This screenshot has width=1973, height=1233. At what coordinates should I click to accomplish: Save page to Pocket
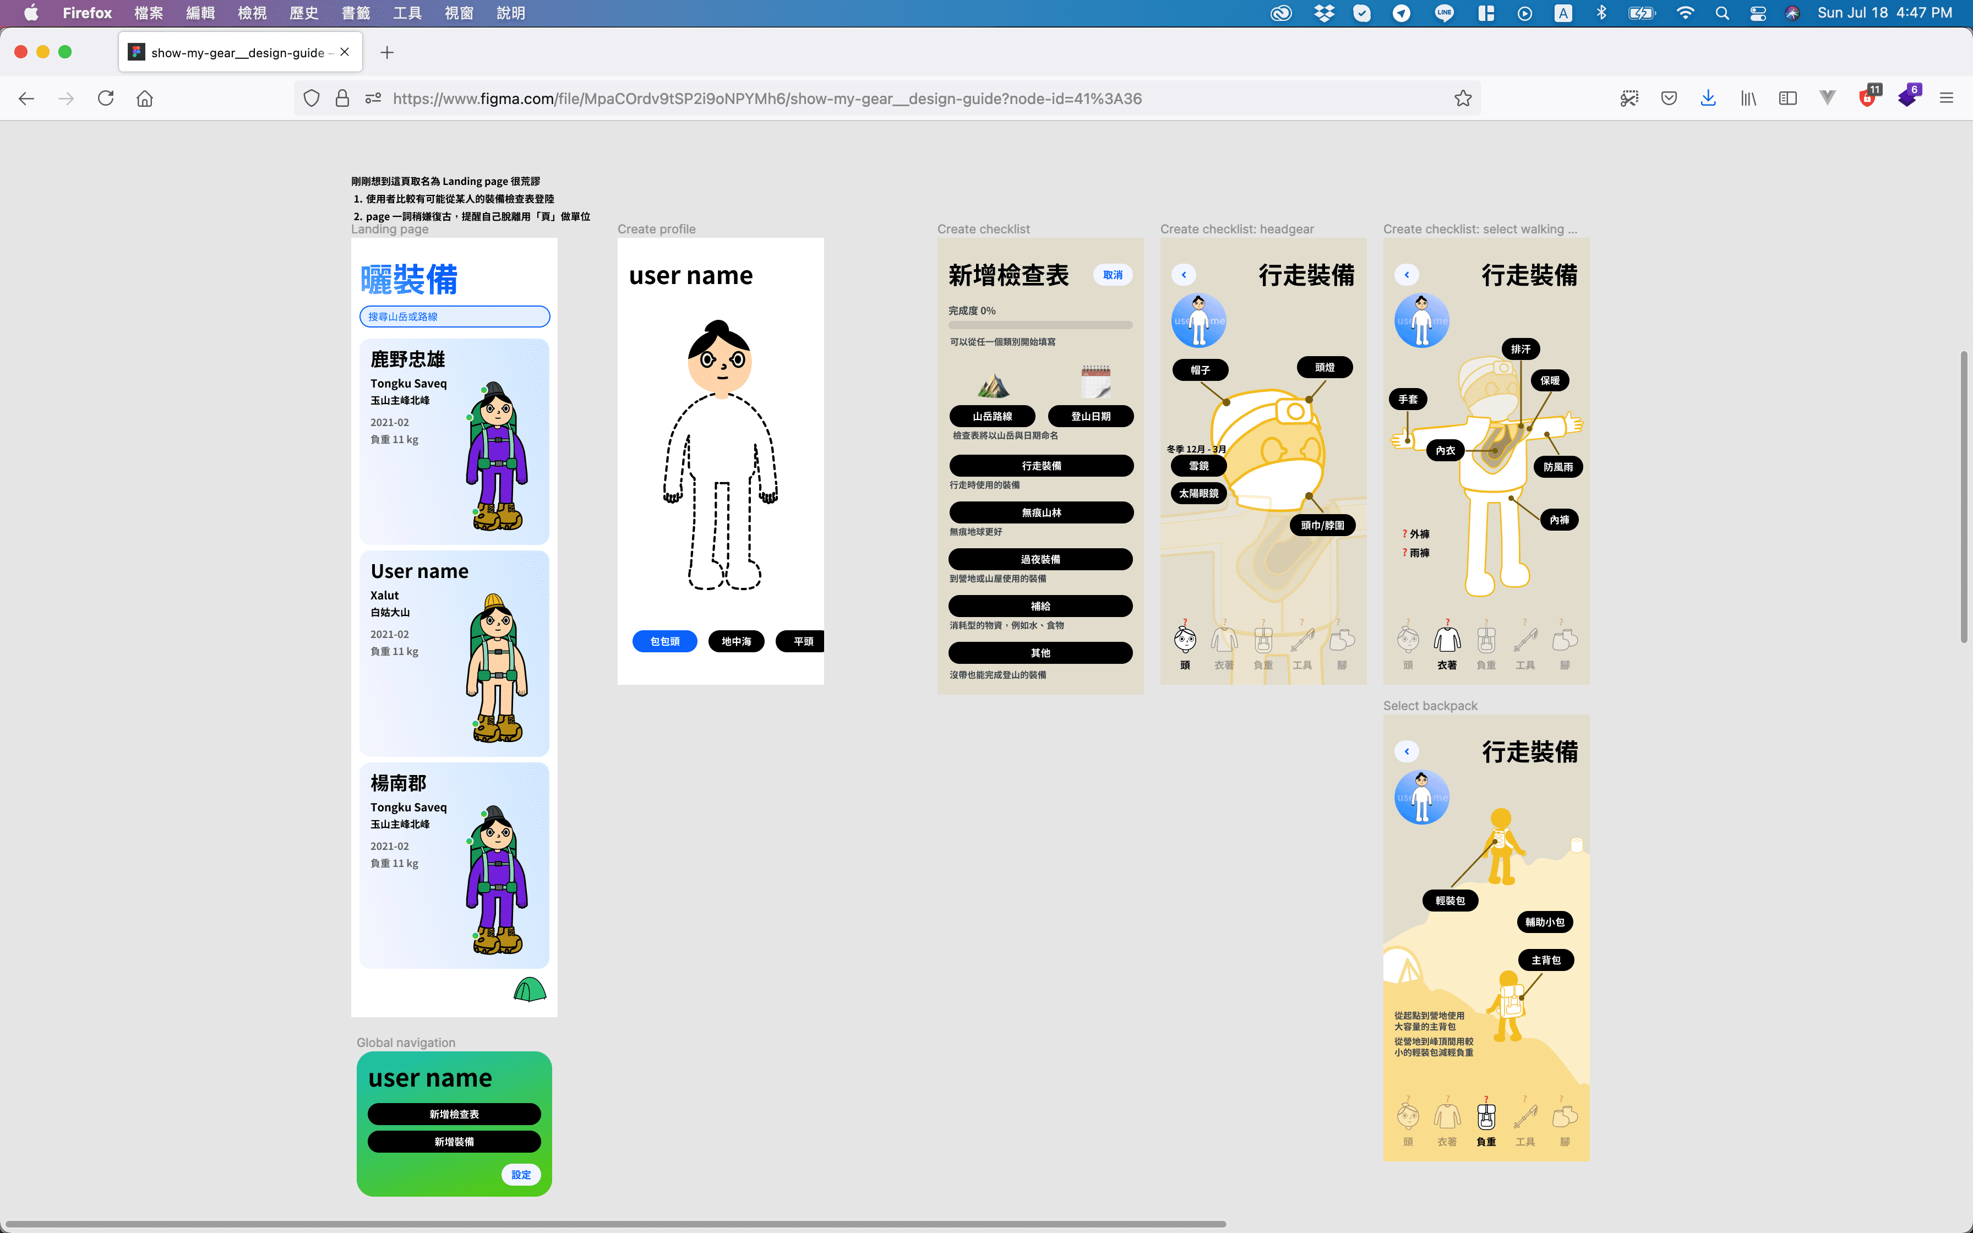(1669, 99)
